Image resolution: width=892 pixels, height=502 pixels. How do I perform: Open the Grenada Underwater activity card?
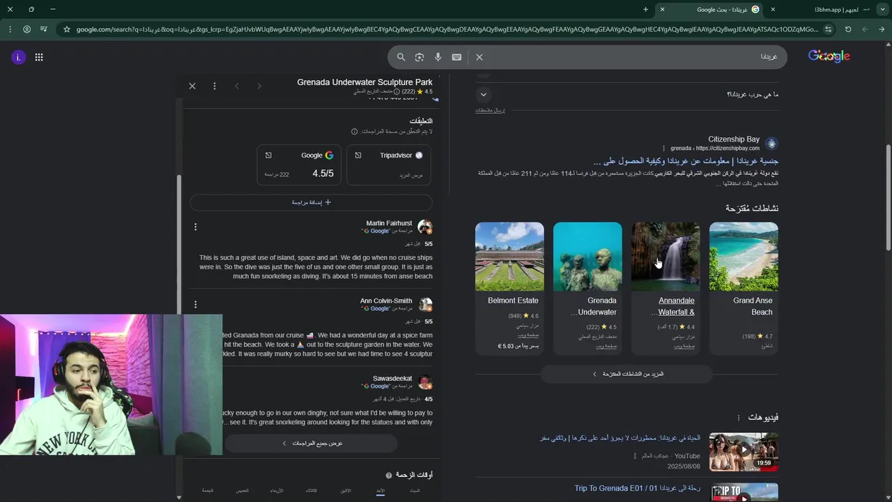[x=587, y=288]
